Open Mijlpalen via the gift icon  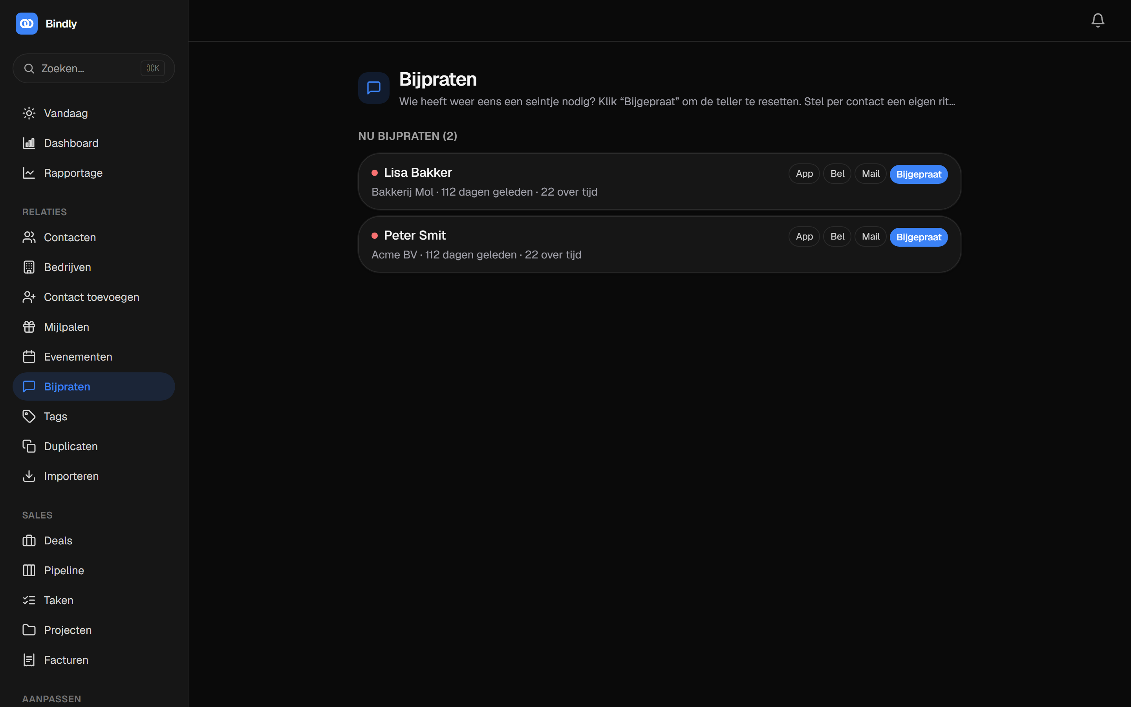pyautogui.click(x=29, y=327)
